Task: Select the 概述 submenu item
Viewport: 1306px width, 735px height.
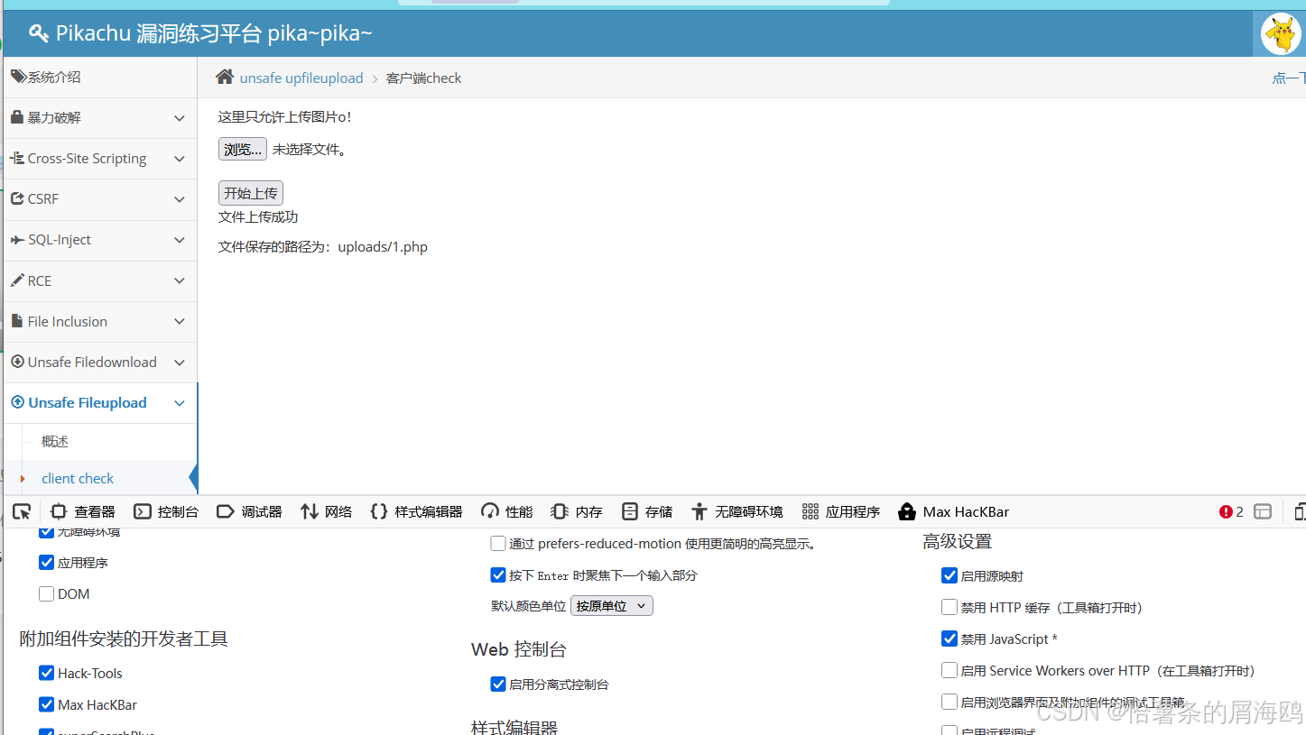Action: tap(55, 441)
